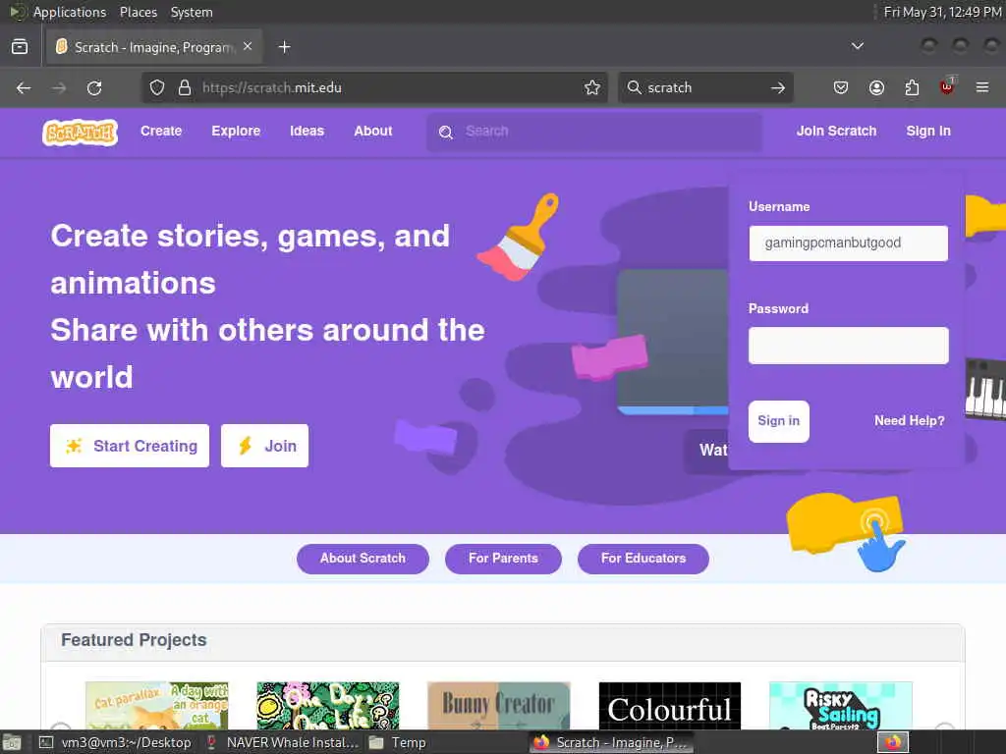Click the Scratch site Search field
The height and width of the screenshot is (754, 1006).
pos(594,133)
